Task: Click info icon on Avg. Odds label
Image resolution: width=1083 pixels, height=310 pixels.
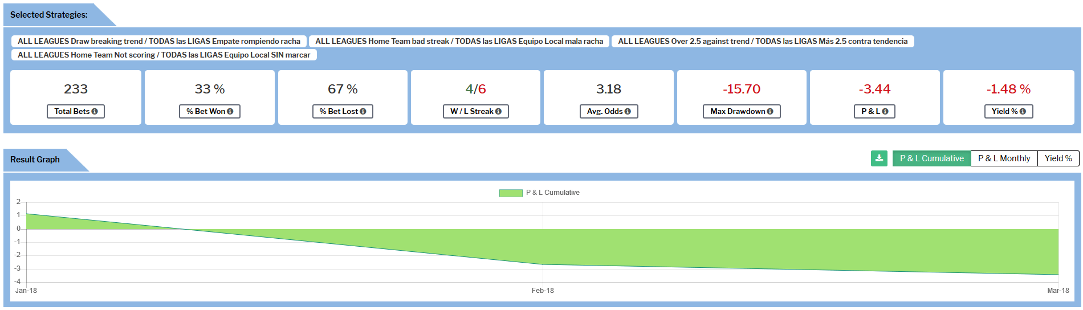Action: point(628,112)
